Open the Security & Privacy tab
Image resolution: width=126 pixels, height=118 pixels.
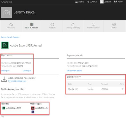pyautogui.click(x=73, y=26)
